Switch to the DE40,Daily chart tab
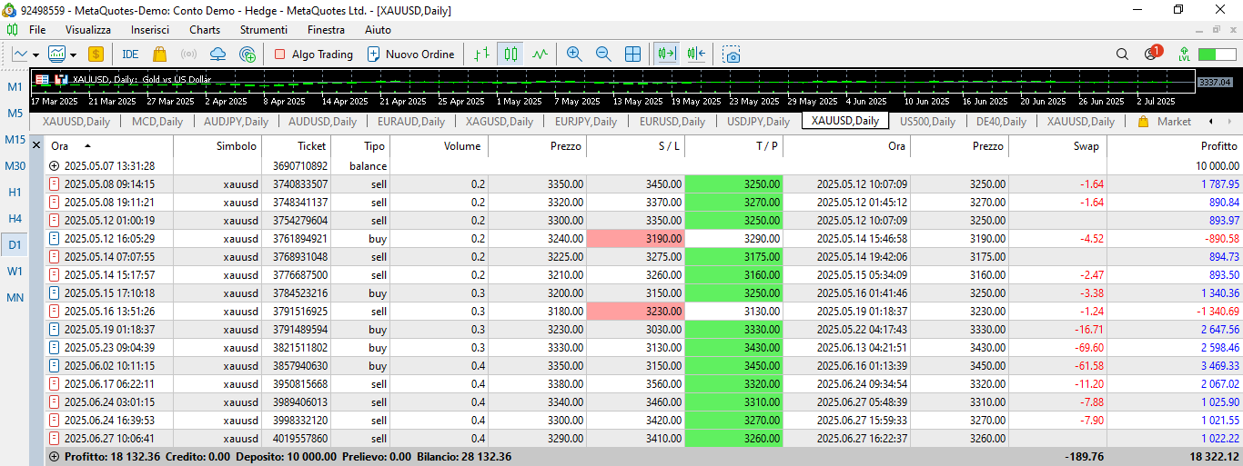 click(x=1001, y=122)
